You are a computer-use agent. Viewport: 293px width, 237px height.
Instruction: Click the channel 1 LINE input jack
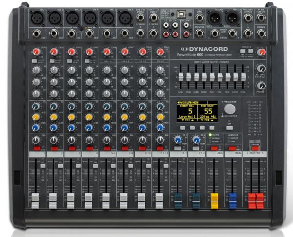point(37,34)
